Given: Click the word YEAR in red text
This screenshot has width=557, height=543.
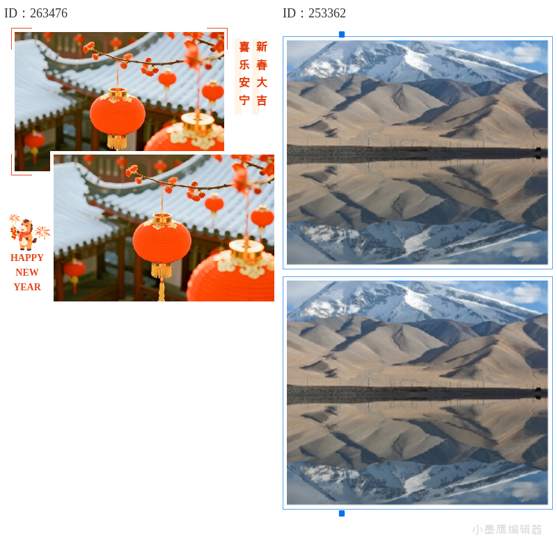Looking at the screenshot, I should point(27,287).
